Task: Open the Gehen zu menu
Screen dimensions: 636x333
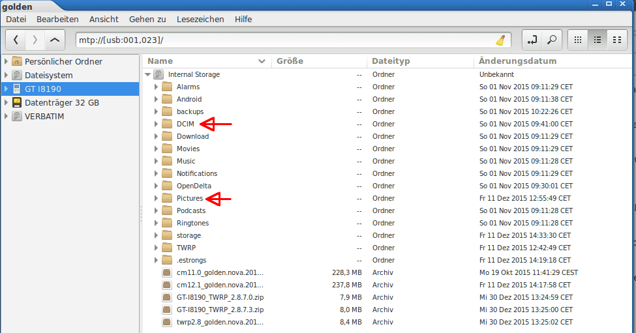Action: 147,19
